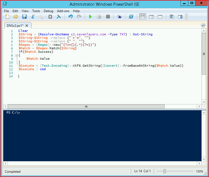209x177 pixels.
Task: Click the Resolve-DnsName cmdlet text
Action: 54,34
